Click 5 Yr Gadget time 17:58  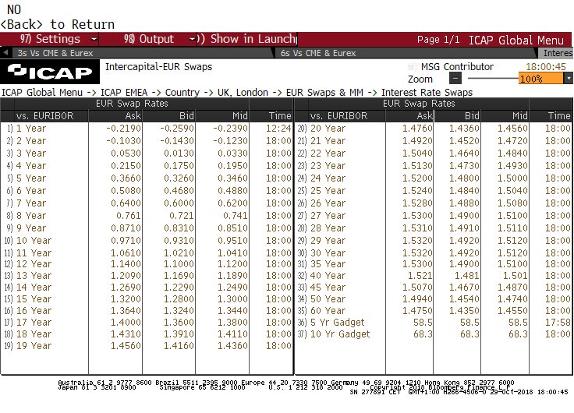point(558,323)
